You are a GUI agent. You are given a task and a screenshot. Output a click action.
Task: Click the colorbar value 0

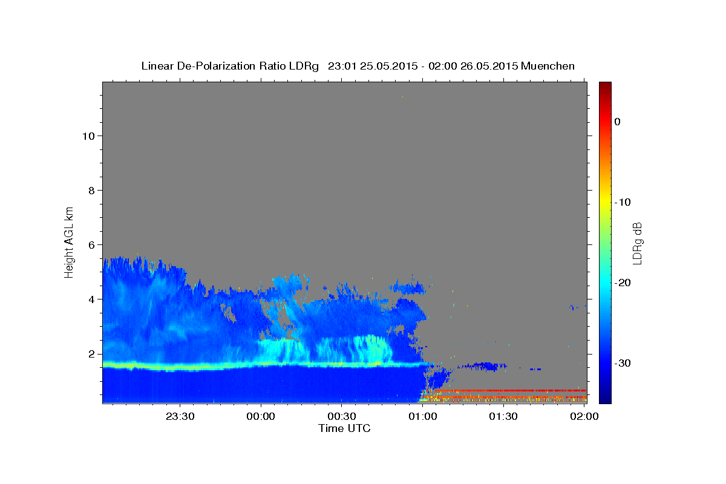pyautogui.click(x=617, y=122)
